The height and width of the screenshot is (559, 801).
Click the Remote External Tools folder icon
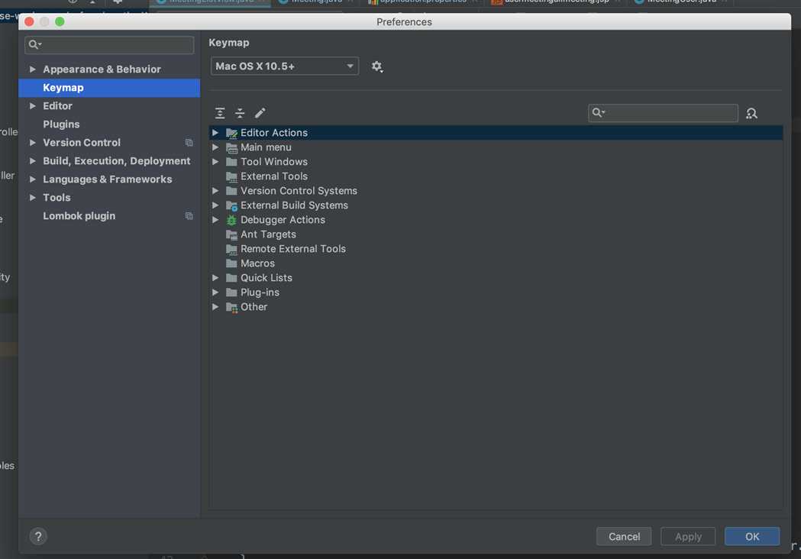(231, 250)
